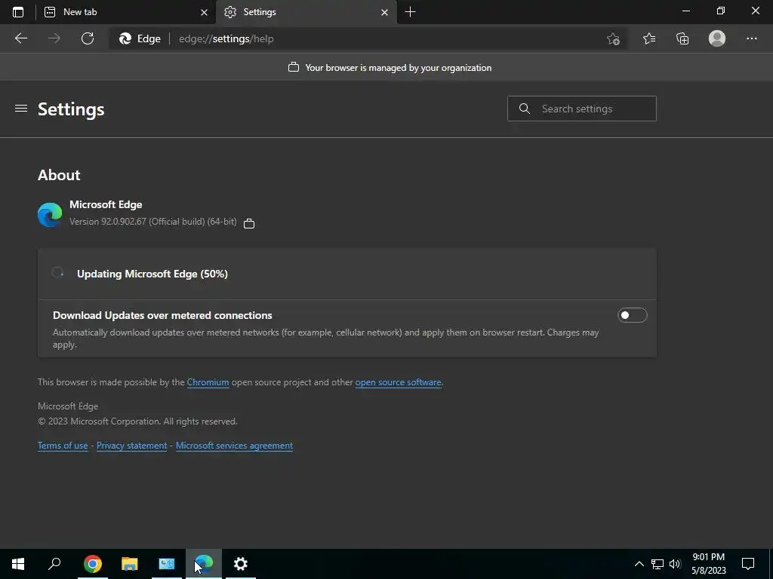The width and height of the screenshot is (773, 579).
Task: Open the notification action center icon
Action: point(748,564)
